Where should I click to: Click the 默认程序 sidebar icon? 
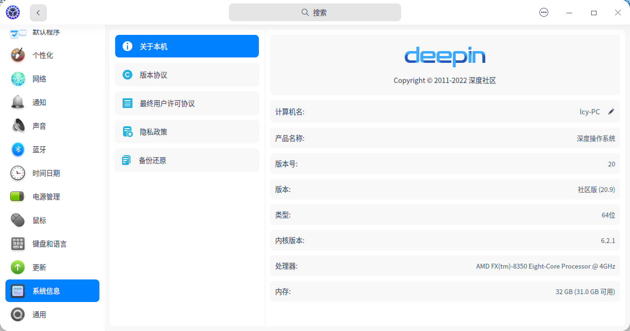pos(18,33)
